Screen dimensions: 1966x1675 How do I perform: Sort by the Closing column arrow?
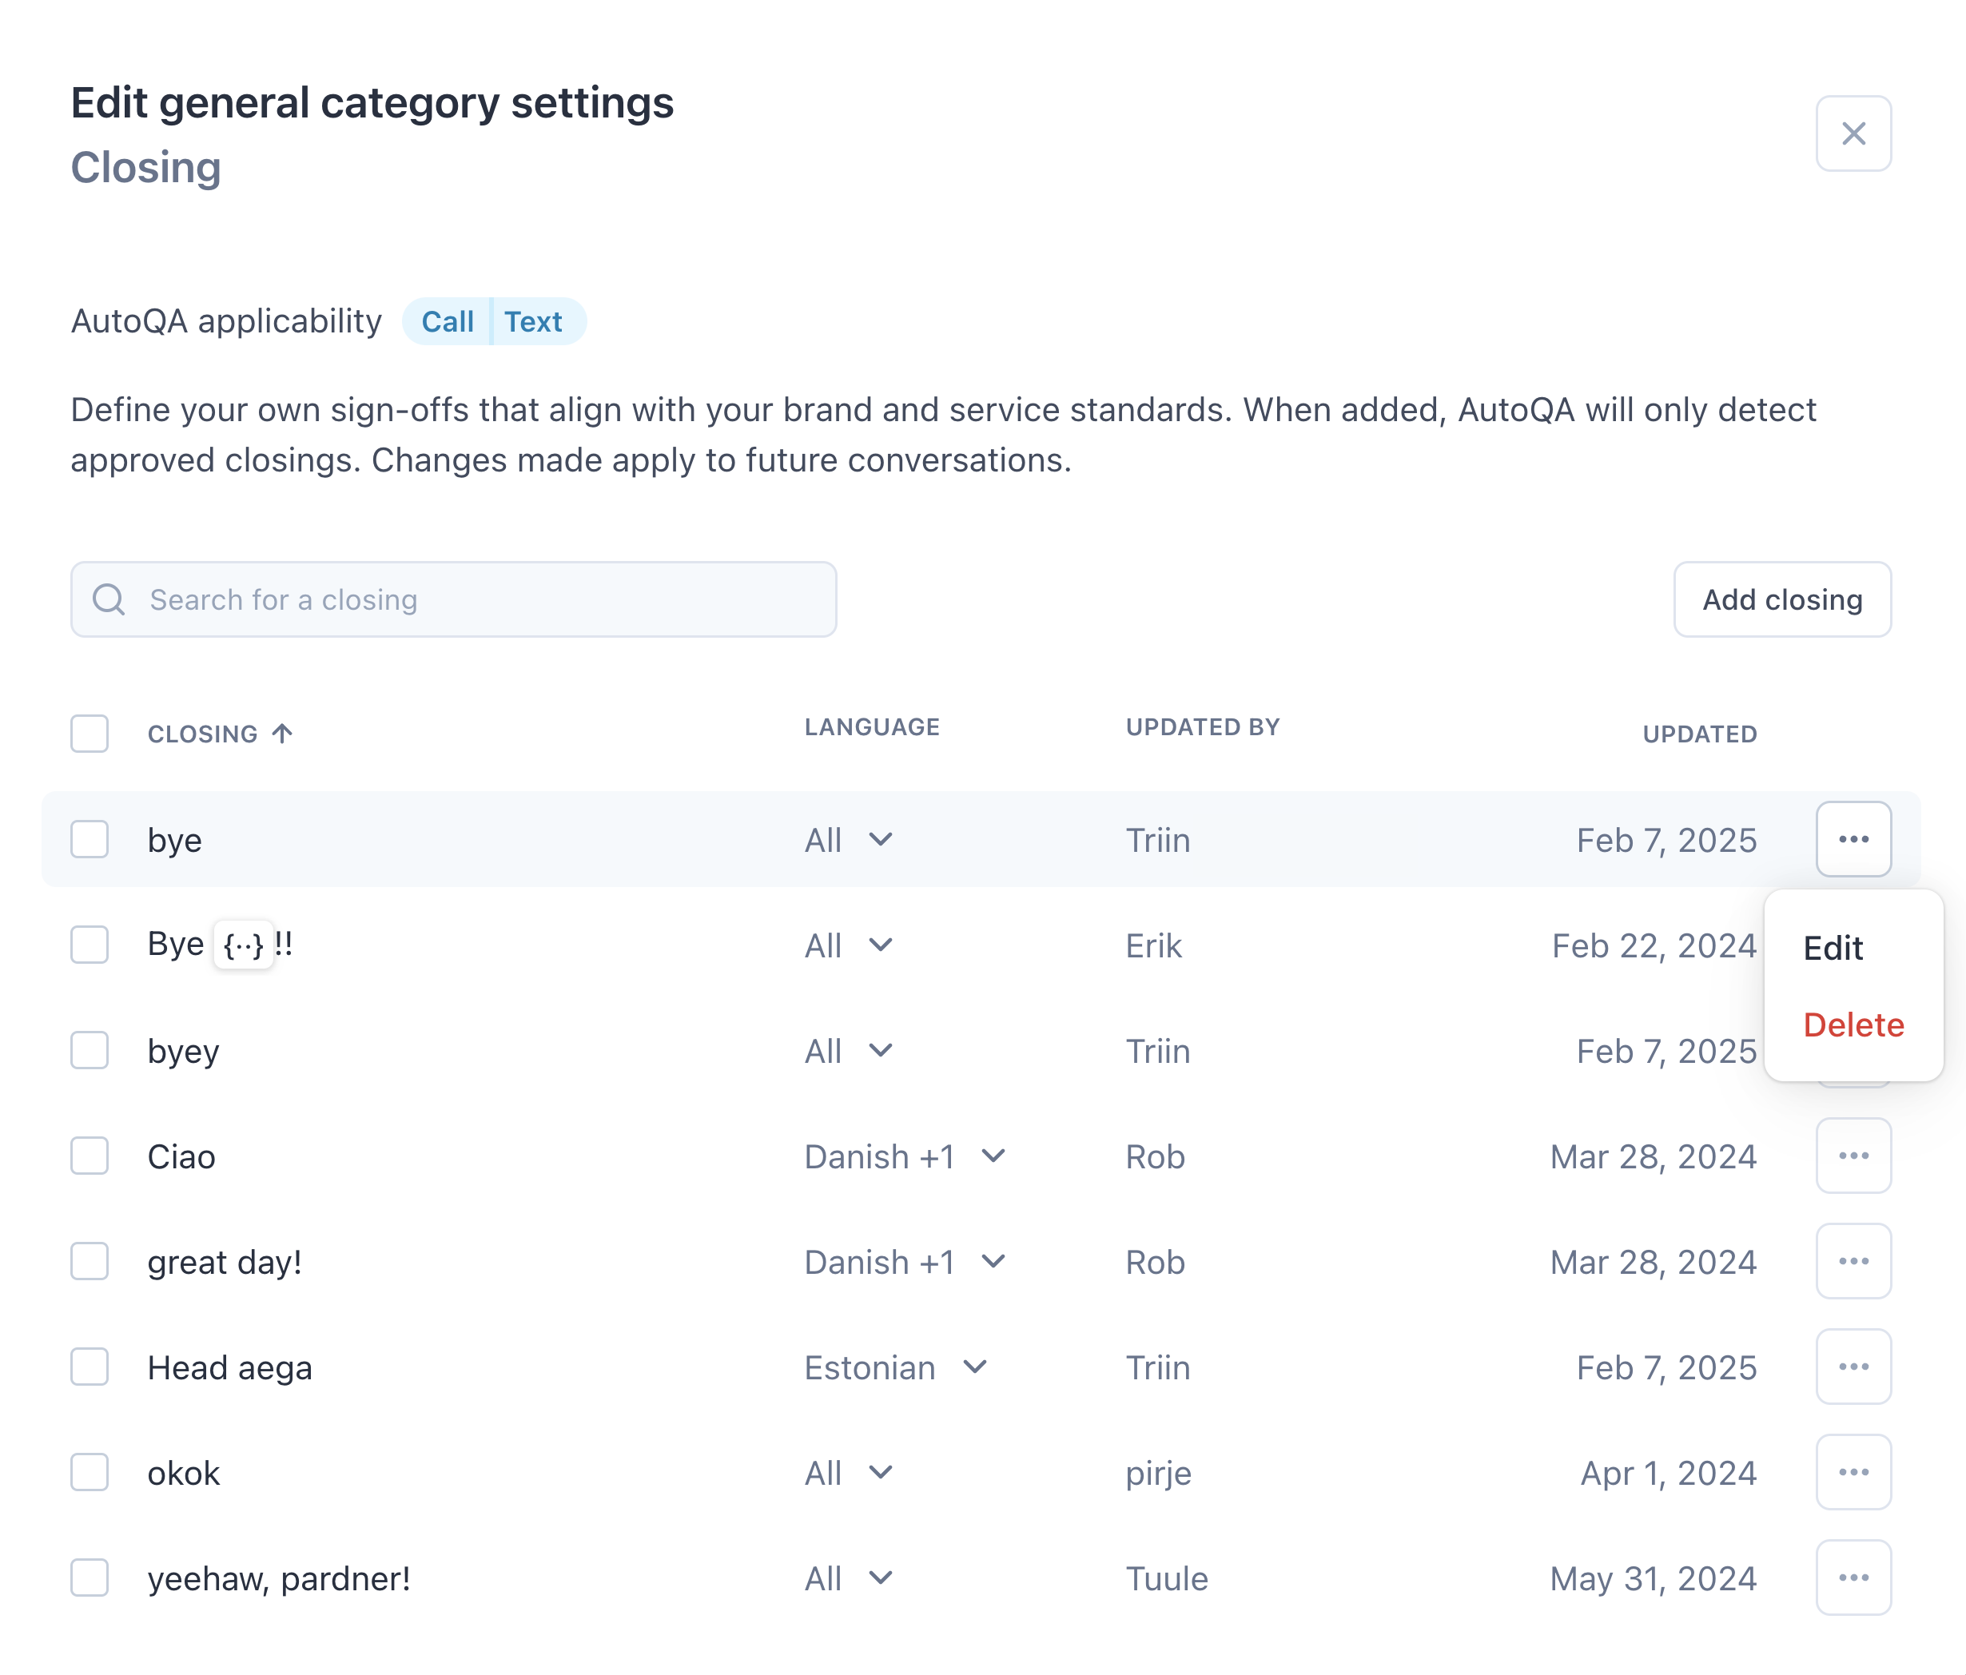point(282,733)
